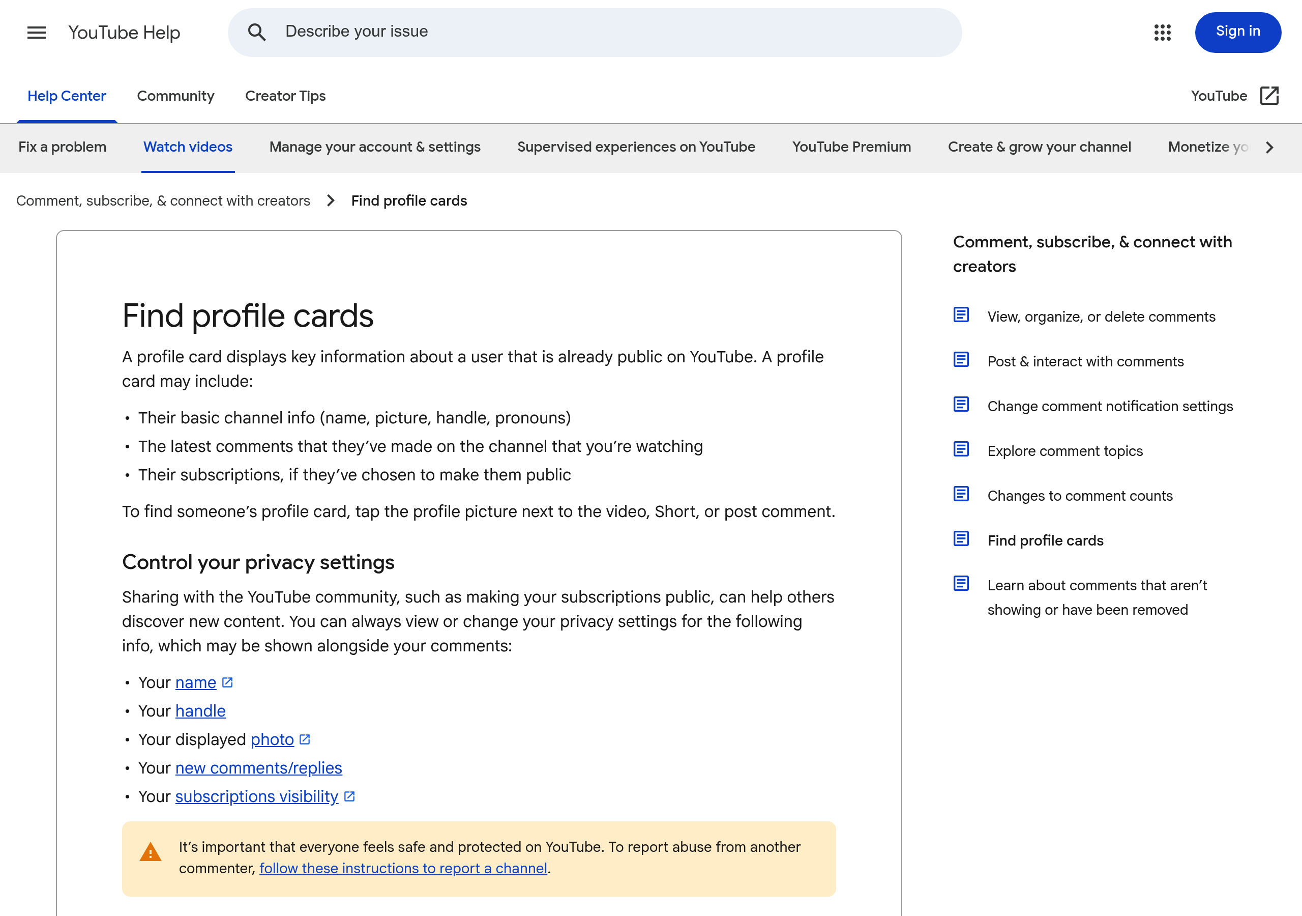Click article icon beside Post & interact with comments
The height and width of the screenshot is (916, 1302).
(x=961, y=359)
